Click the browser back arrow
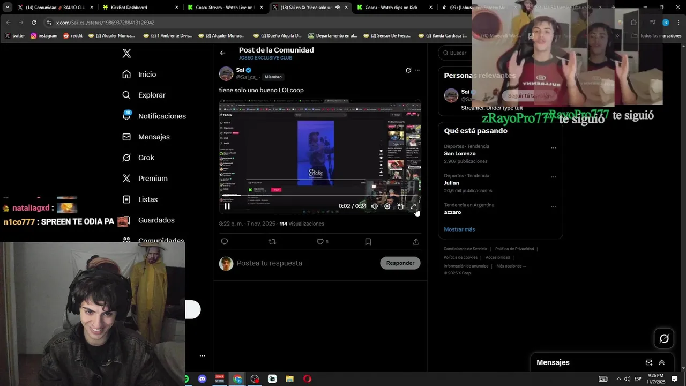 pos(8,23)
